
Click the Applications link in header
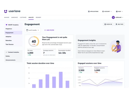tap(93, 12)
